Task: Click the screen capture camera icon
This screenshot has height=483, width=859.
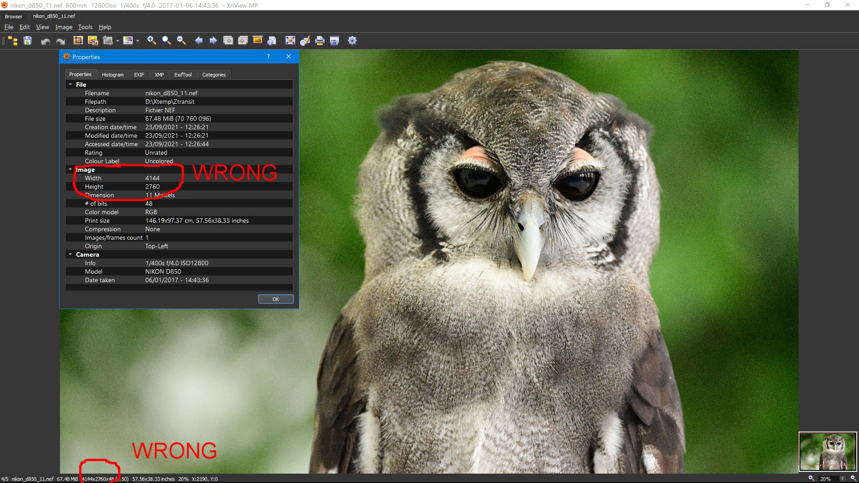Action: coord(334,41)
